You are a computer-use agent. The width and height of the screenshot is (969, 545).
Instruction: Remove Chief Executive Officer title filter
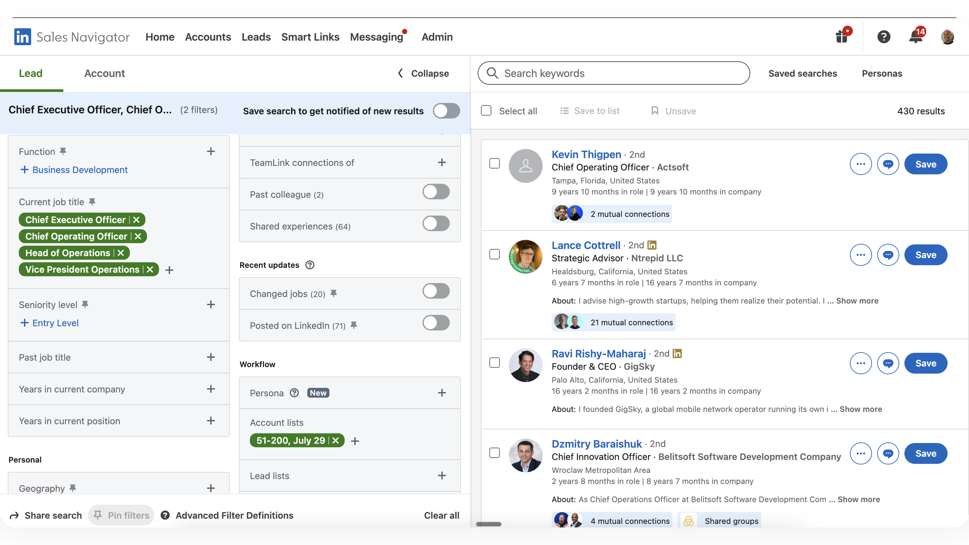[x=136, y=220]
